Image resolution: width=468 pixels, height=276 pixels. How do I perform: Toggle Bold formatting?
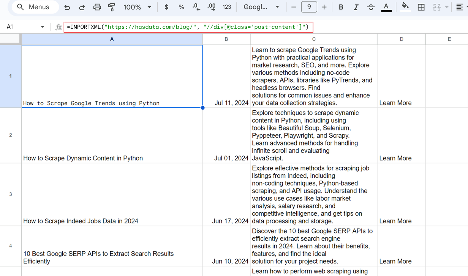[341, 7]
